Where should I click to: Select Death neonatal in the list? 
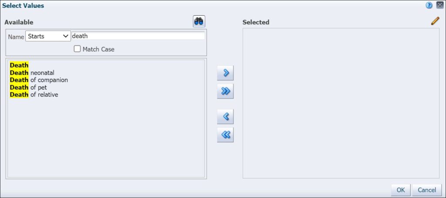[x=32, y=73]
